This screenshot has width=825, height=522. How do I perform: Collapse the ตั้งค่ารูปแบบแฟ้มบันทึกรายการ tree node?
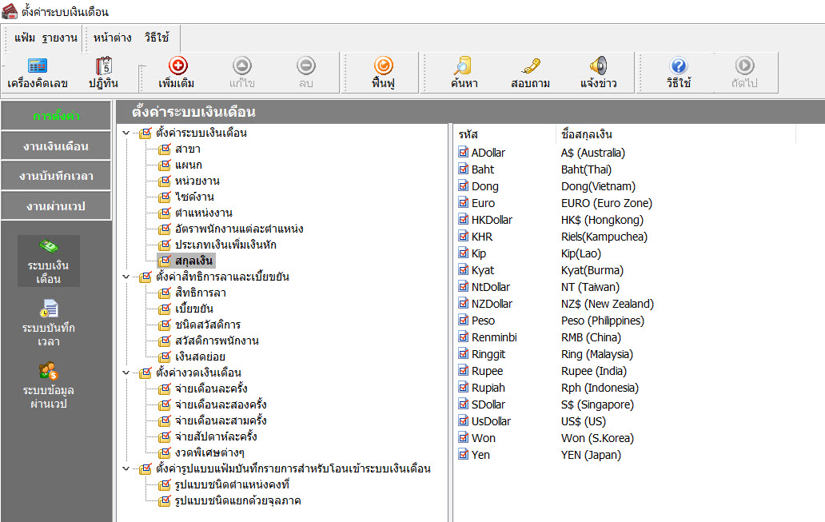[x=126, y=468]
